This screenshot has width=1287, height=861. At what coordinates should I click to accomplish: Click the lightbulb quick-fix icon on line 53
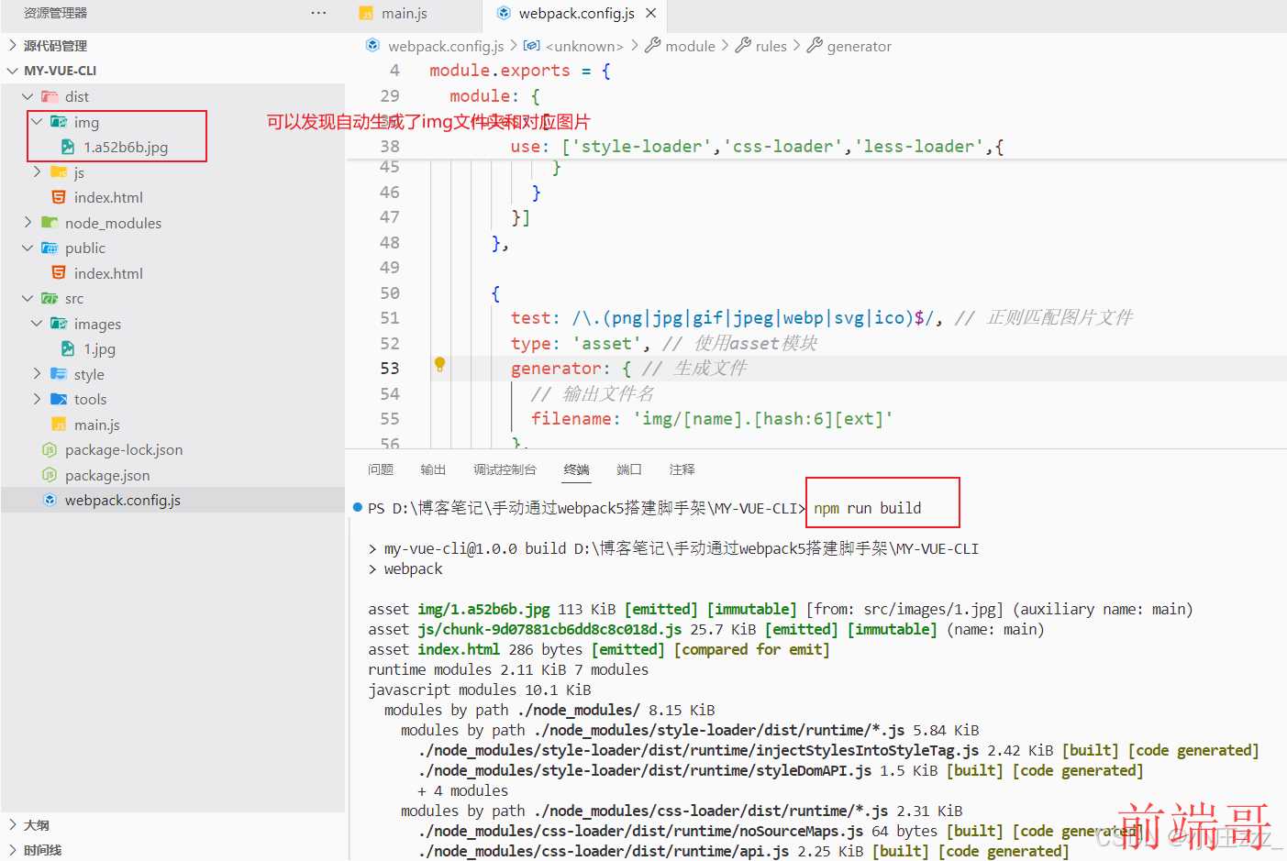click(x=439, y=365)
